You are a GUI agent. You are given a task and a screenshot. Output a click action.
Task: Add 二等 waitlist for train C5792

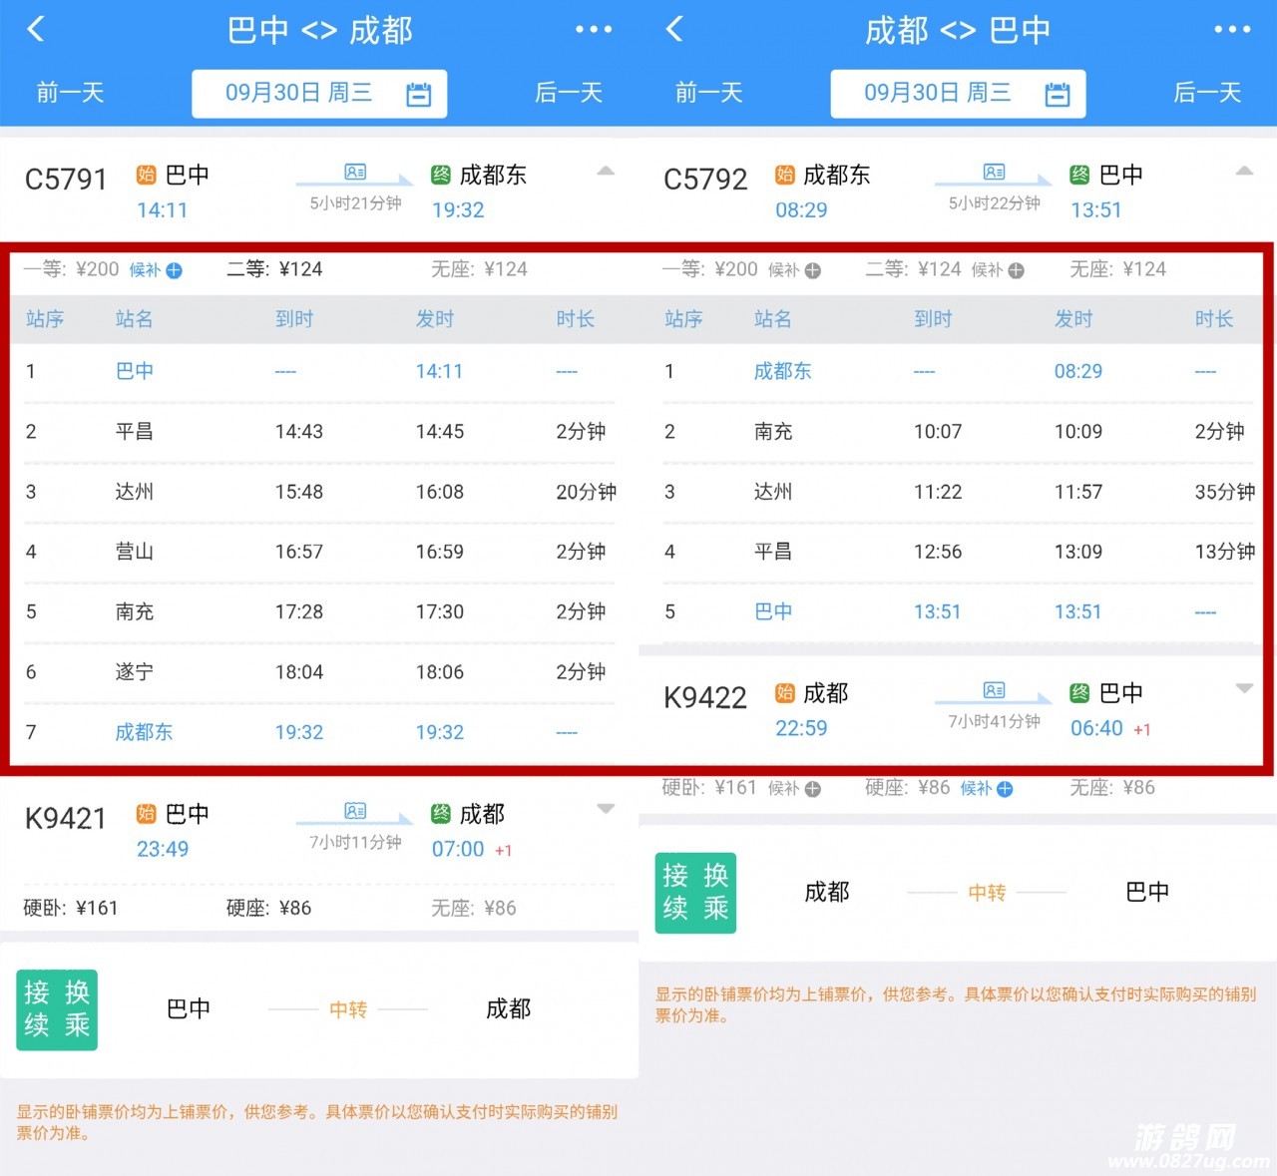[1016, 270]
